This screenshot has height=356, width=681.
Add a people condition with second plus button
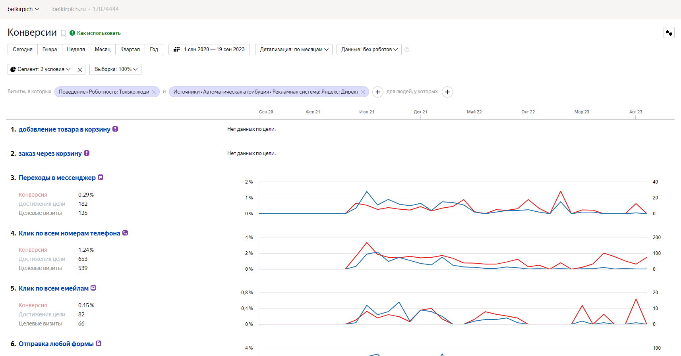[x=447, y=92]
